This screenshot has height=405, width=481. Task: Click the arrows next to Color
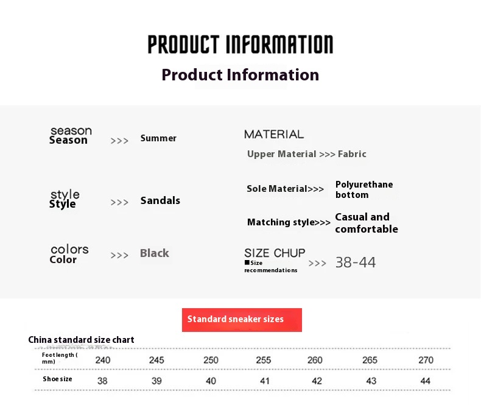119,256
